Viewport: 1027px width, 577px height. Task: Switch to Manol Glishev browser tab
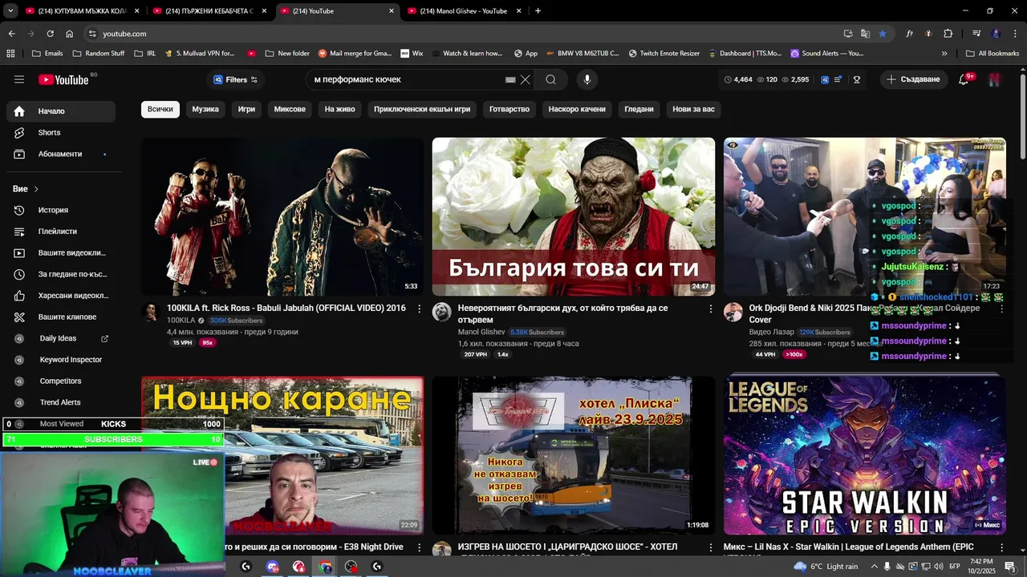(x=464, y=11)
